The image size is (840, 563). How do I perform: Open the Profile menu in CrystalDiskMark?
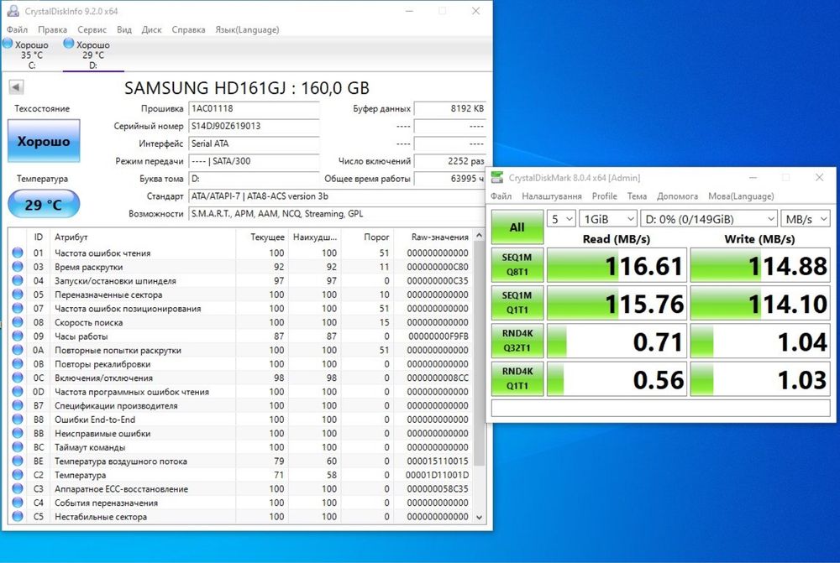click(604, 195)
